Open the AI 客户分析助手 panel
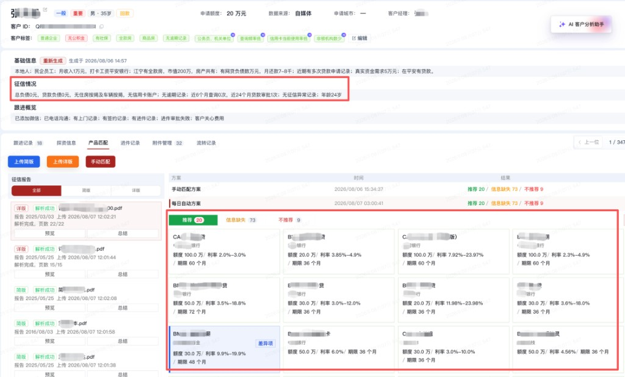 pos(581,24)
